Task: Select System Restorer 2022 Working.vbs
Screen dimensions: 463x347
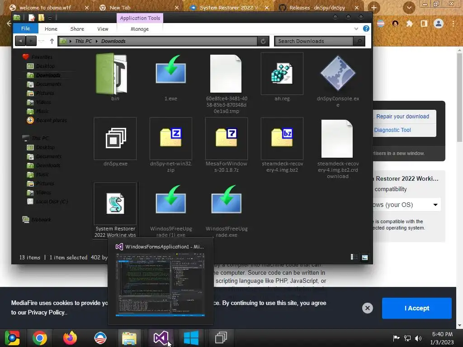Action: [115, 210]
